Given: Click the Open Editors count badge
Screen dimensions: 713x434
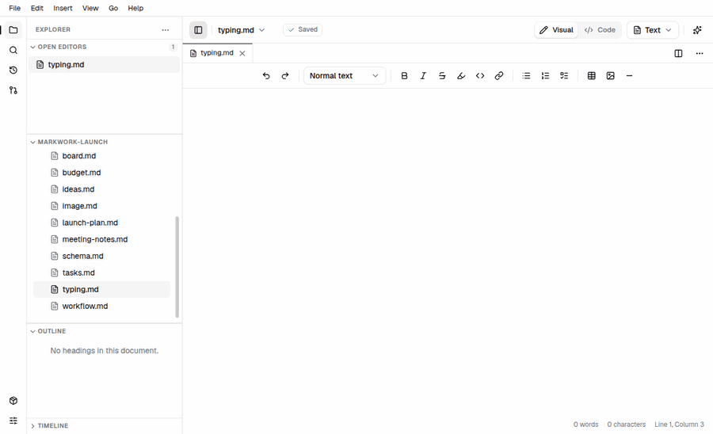Looking at the screenshot, I should 173,47.
